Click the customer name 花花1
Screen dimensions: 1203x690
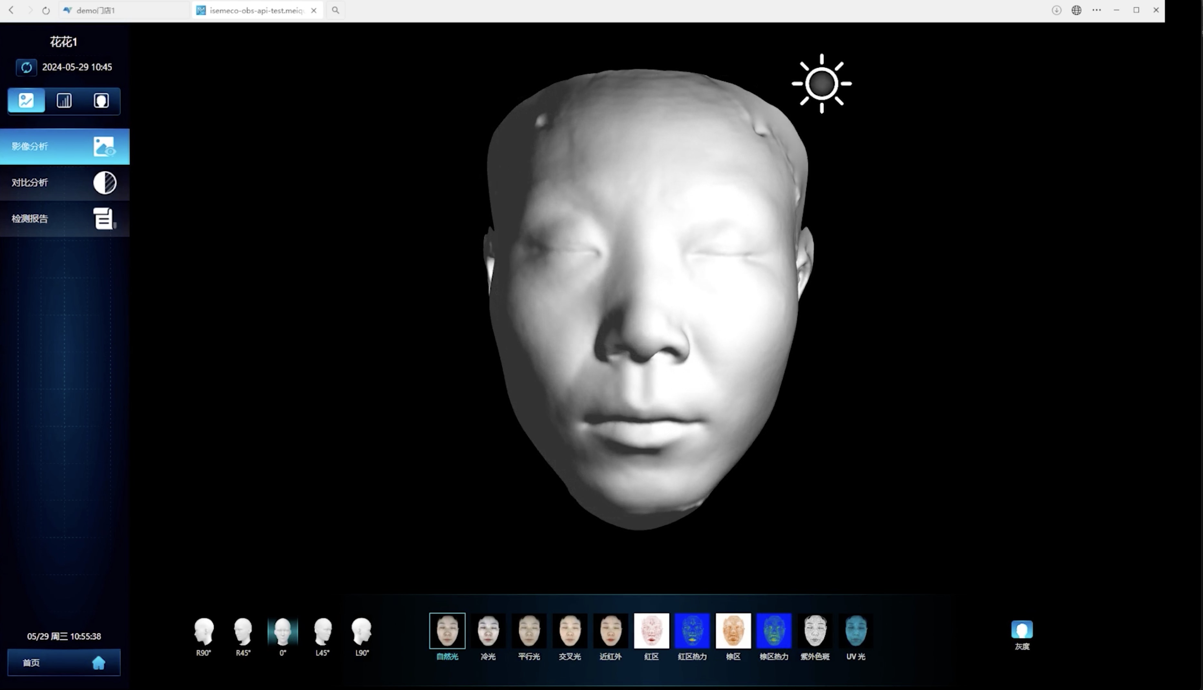point(64,42)
